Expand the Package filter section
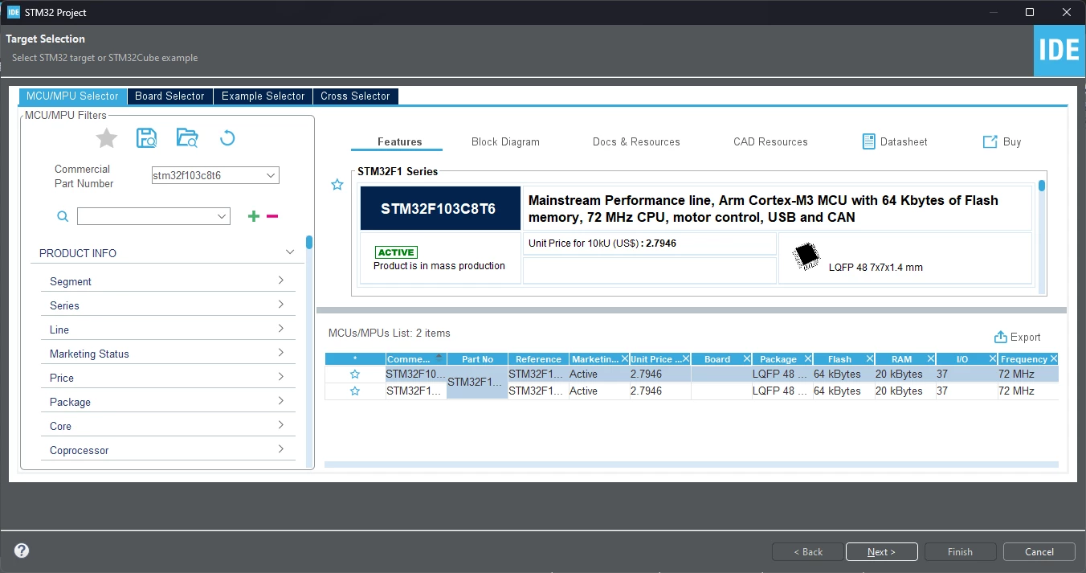The height and width of the screenshot is (573, 1086). coord(168,402)
